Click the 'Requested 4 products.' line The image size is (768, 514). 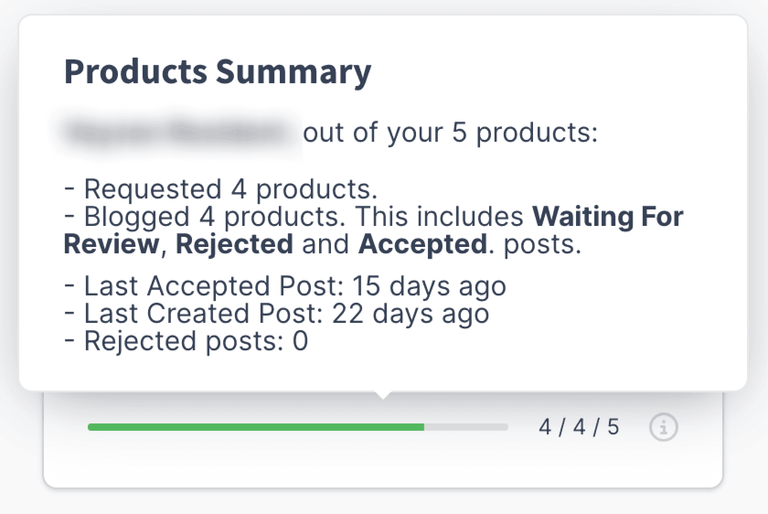tap(231, 188)
